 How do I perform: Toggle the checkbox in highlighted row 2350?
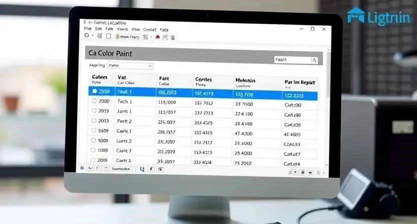pos(94,92)
